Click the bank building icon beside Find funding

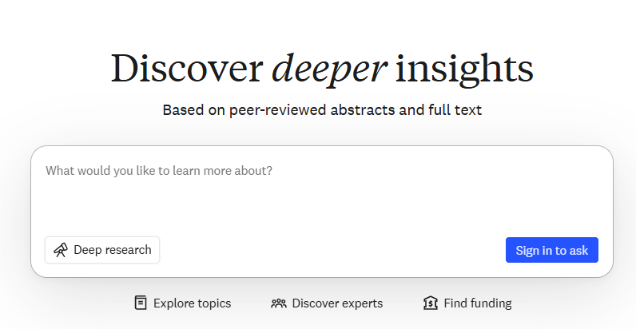coord(431,303)
